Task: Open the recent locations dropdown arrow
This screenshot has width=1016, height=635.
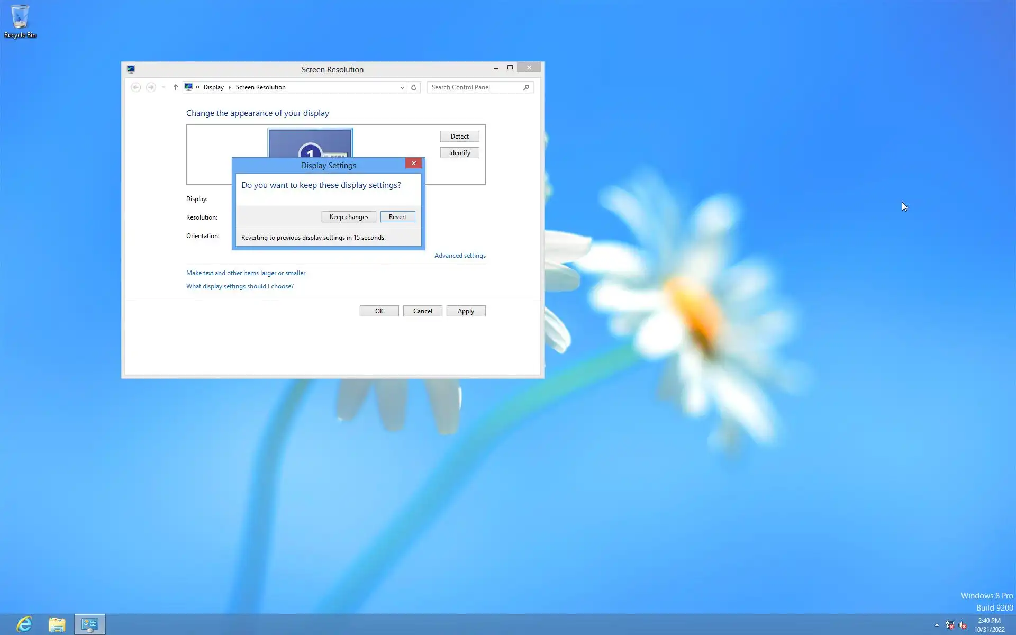Action: 164,87
